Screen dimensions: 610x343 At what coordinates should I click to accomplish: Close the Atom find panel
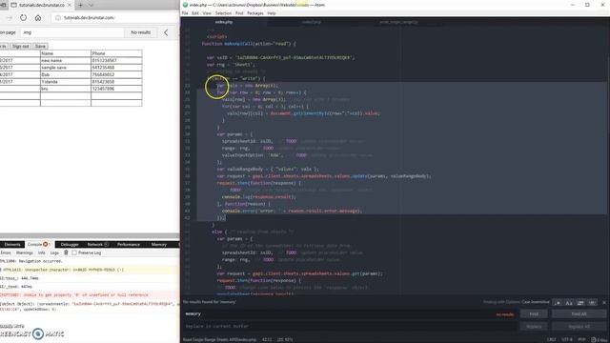(603, 302)
